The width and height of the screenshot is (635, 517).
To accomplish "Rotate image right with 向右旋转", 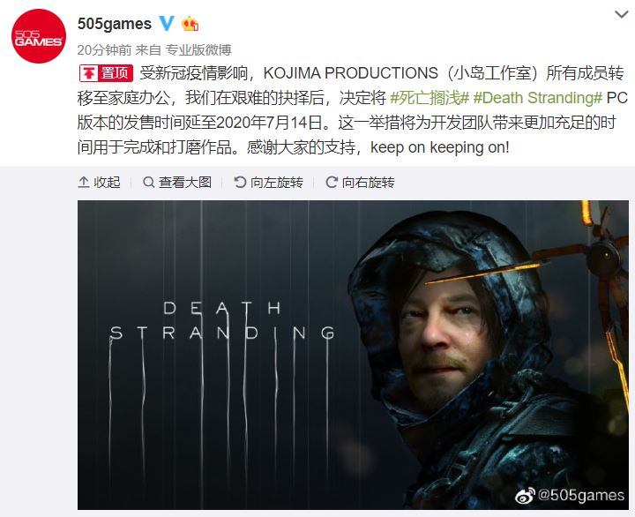I will coord(360,183).
